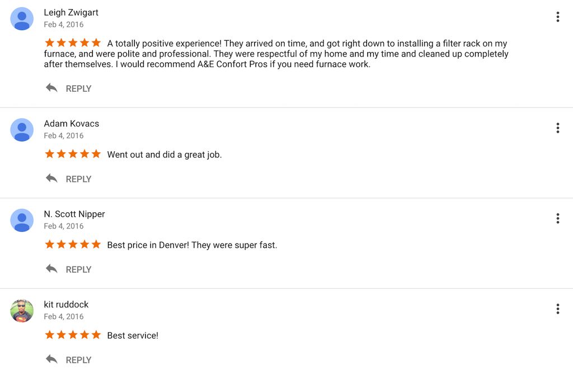Click kit ruddock's profile picture
This screenshot has width=573, height=374.
[21, 310]
